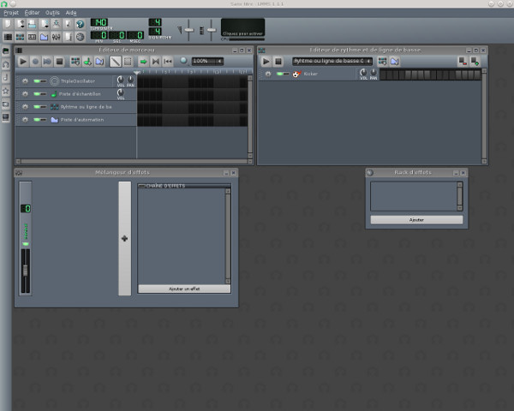Click stop button in the song editor

pos(60,62)
